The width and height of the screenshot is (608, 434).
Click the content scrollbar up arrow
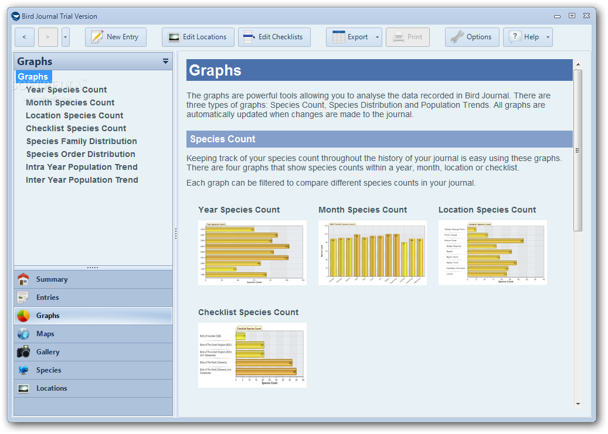click(x=578, y=64)
